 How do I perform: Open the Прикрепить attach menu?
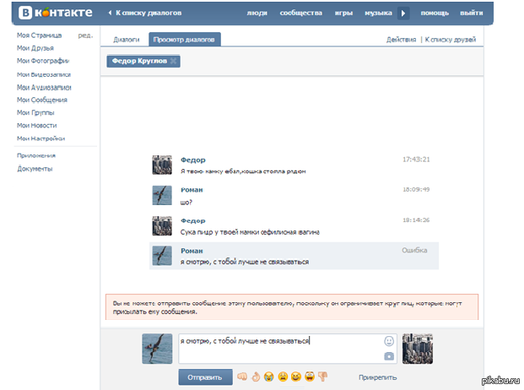[377, 377]
